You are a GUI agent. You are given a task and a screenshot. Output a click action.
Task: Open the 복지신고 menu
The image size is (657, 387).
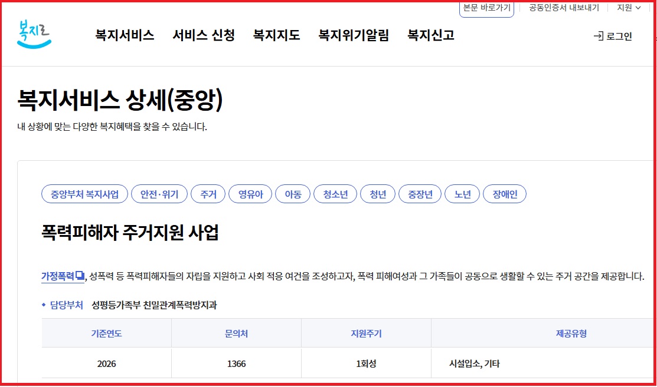(431, 35)
